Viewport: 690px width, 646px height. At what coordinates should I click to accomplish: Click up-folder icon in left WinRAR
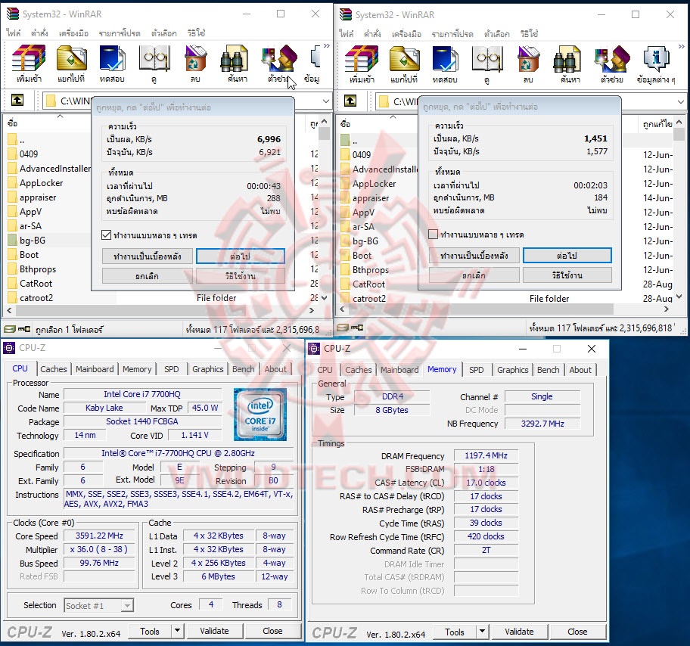17,100
